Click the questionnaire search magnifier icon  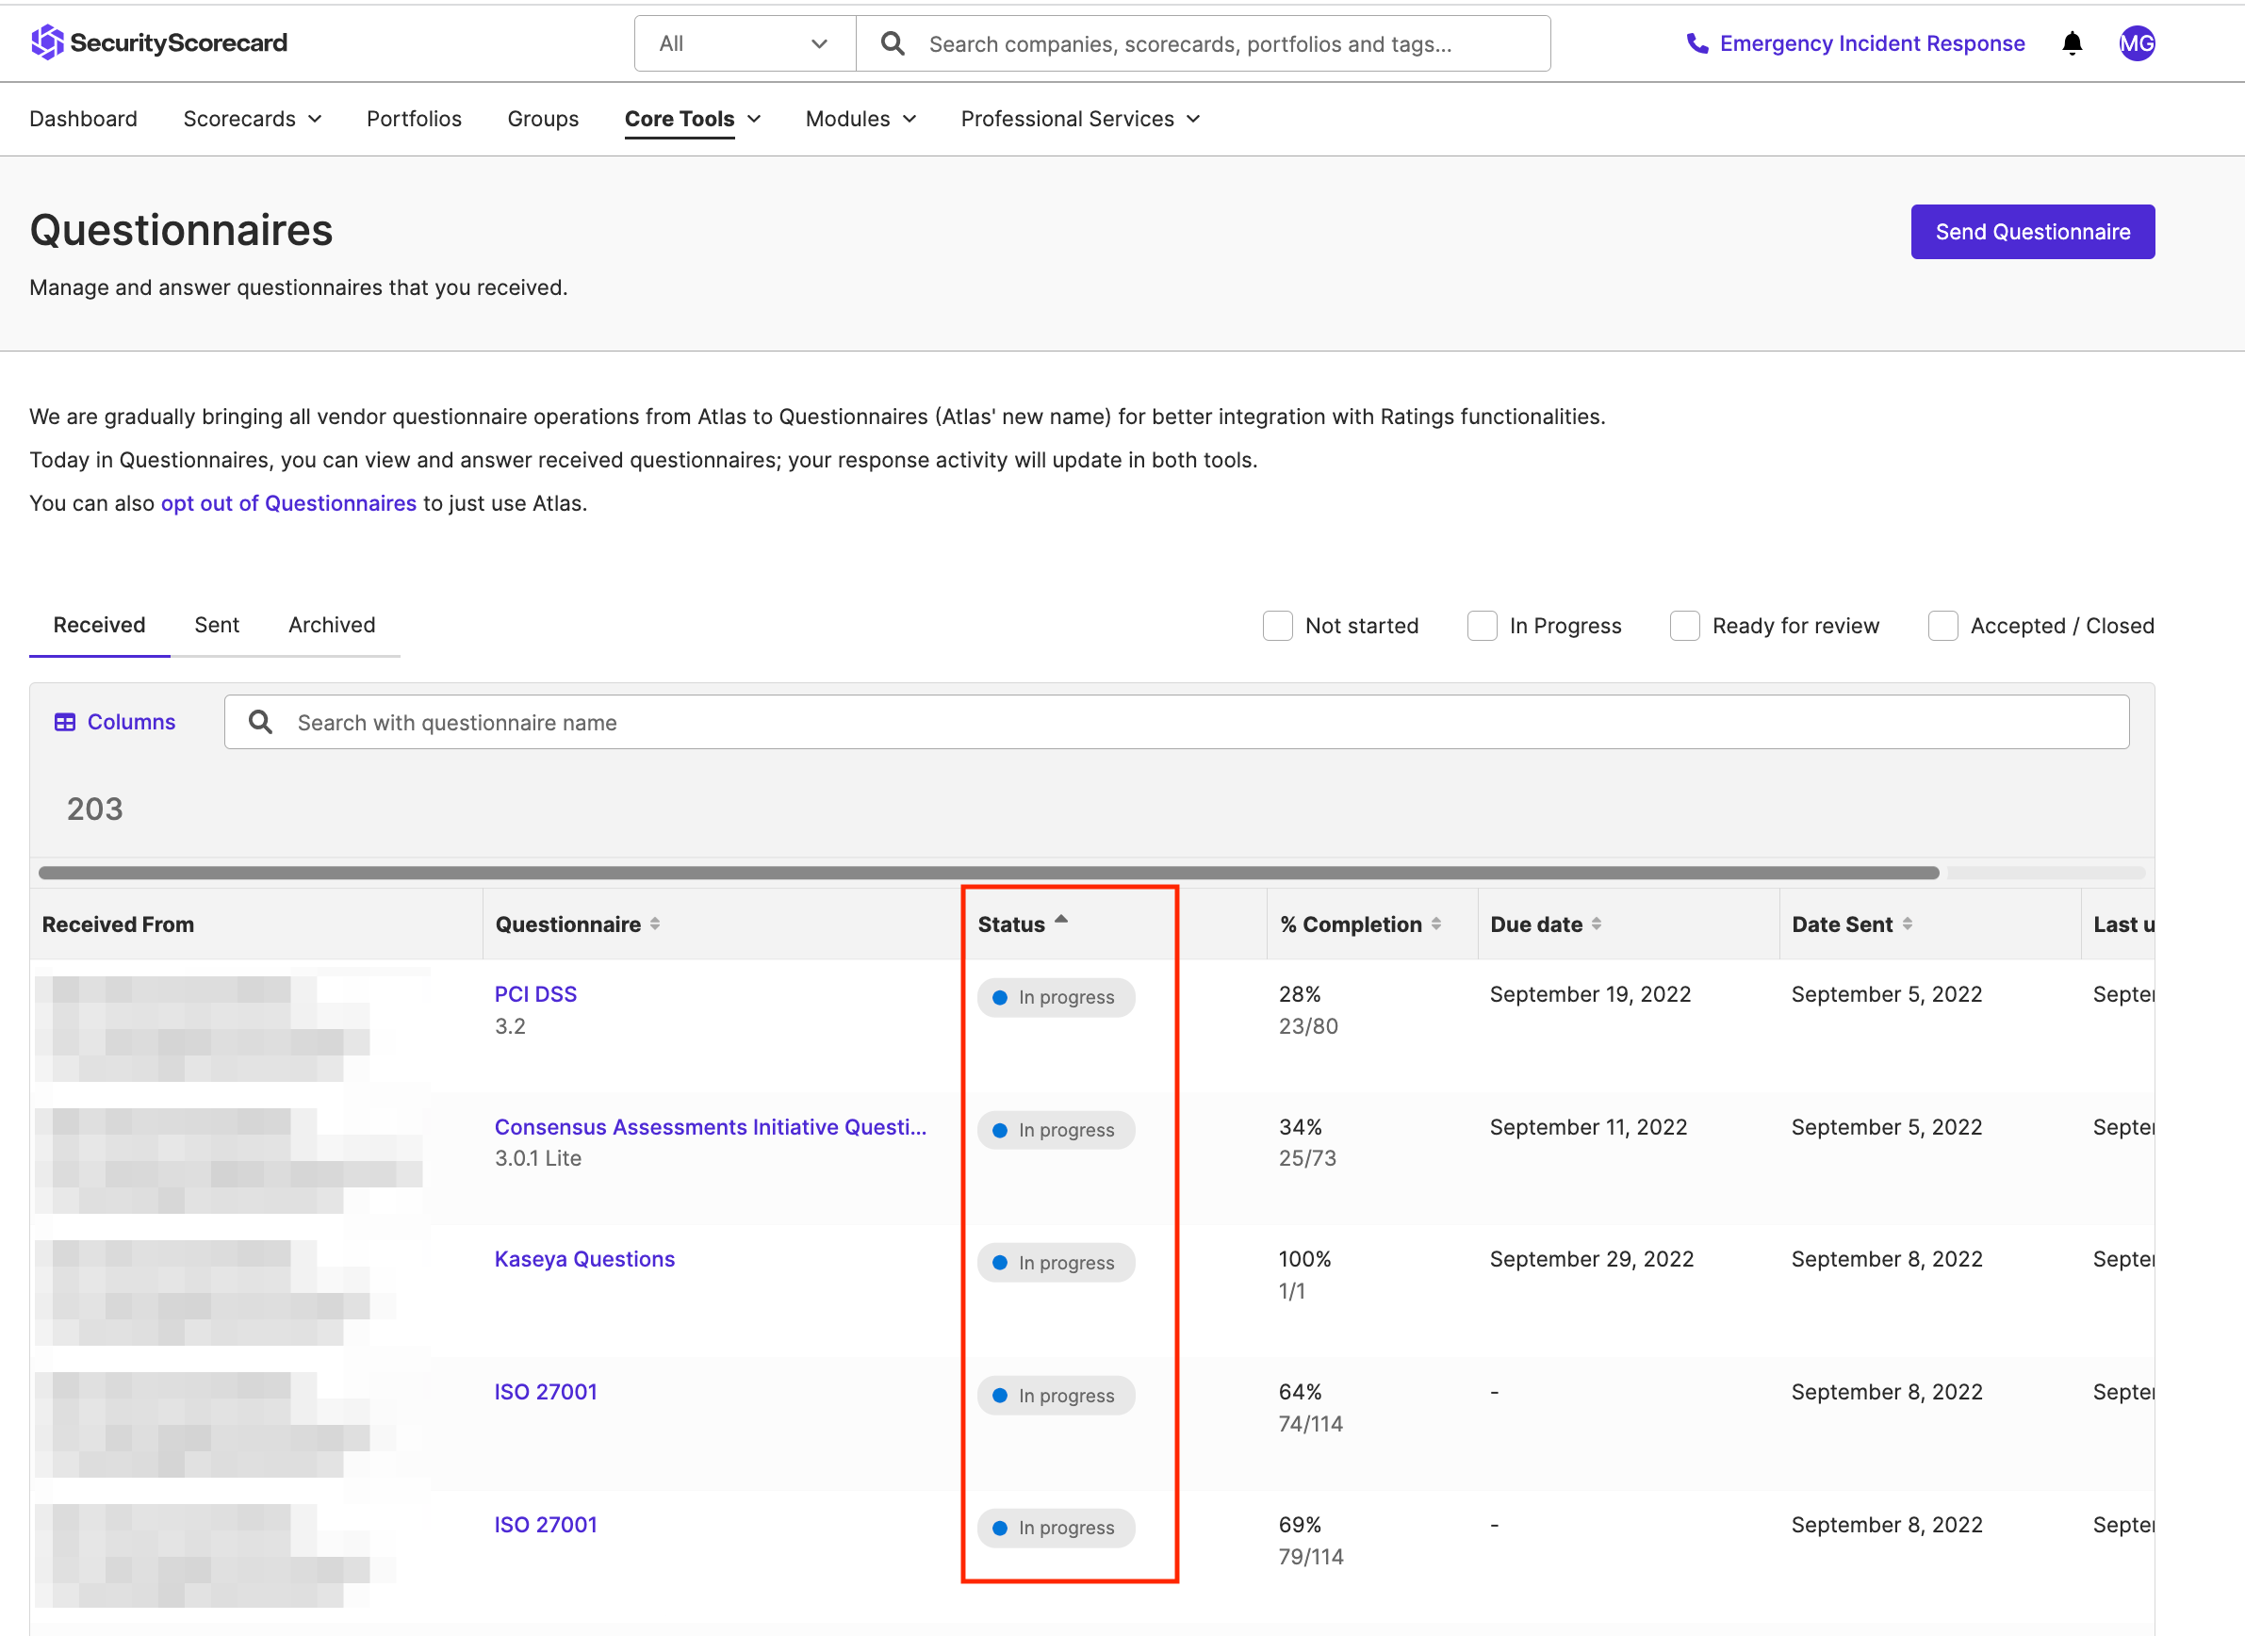click(260, 722)
